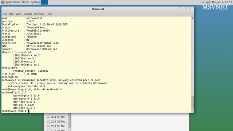
Task: Click the libQt5Core.so.5 library line
Action: [x=24, y=61]
